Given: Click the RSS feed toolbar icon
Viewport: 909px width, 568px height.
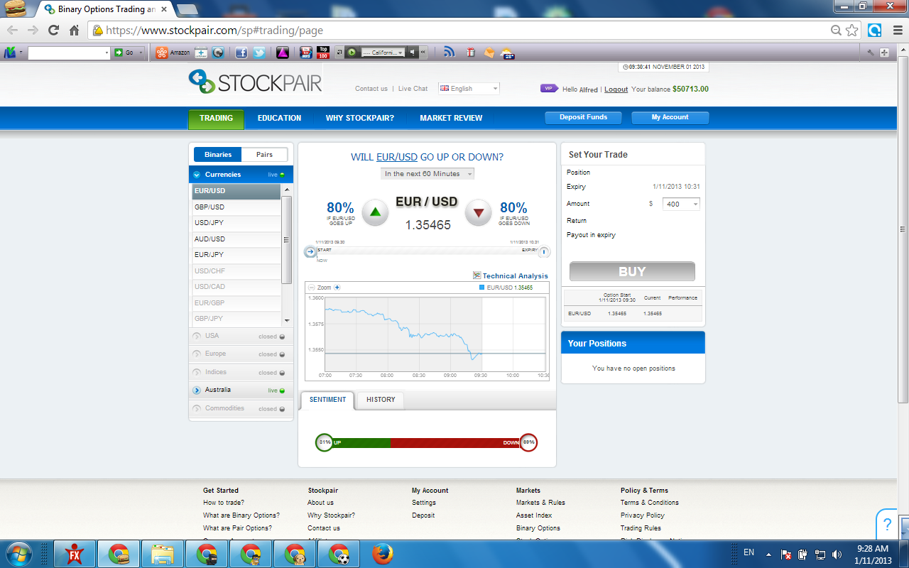Looking at the screenshot, I should point(449,52).
